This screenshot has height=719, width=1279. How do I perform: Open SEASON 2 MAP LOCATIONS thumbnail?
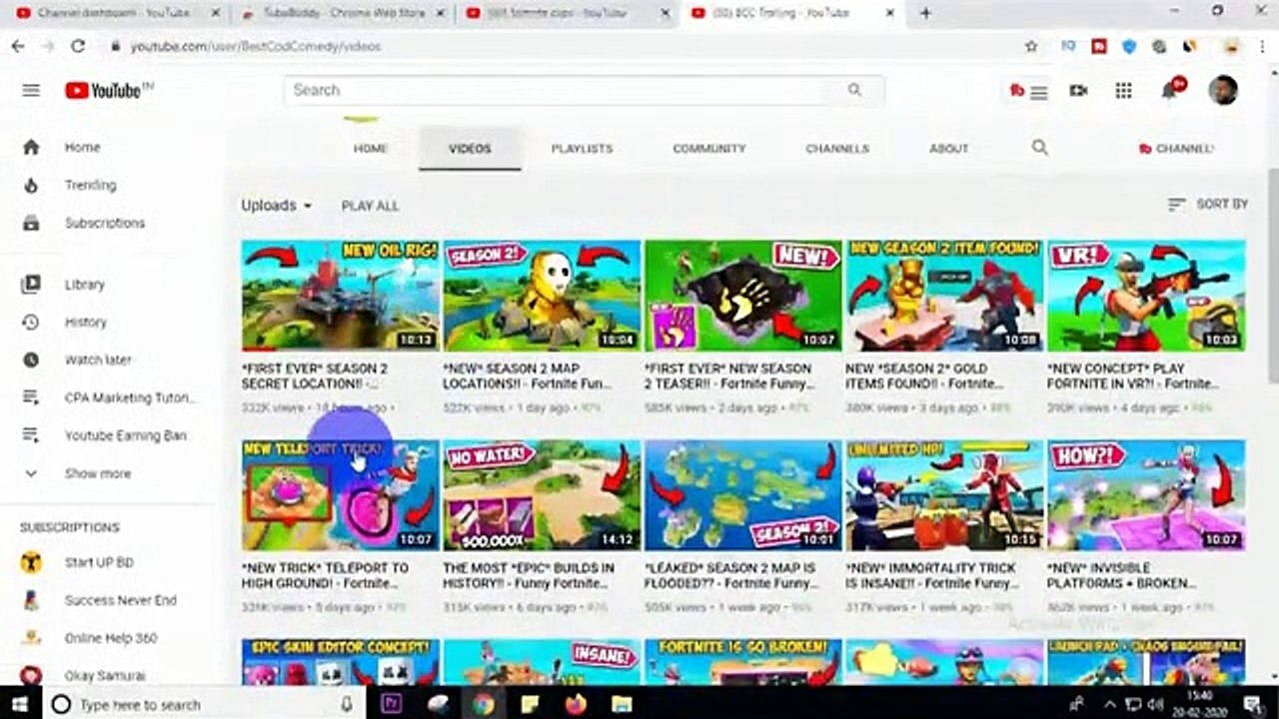point(542,296)
